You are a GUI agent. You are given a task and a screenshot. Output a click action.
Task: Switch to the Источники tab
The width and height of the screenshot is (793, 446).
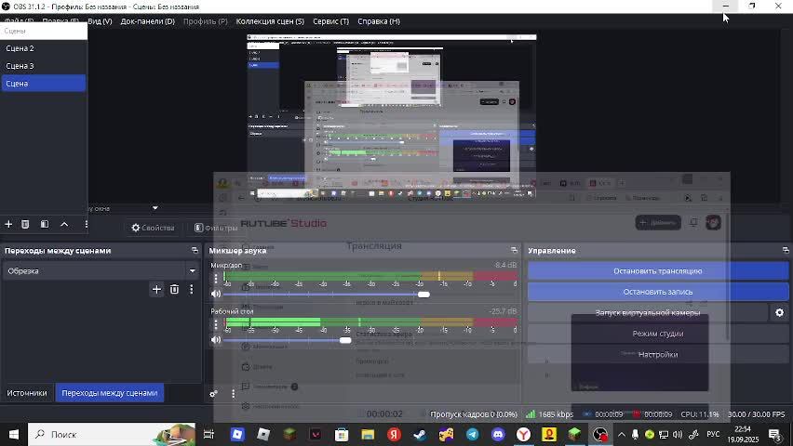(x=27, y=393)
